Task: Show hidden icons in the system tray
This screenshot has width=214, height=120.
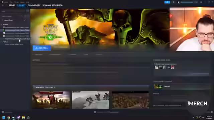Action: click(193, 117)
